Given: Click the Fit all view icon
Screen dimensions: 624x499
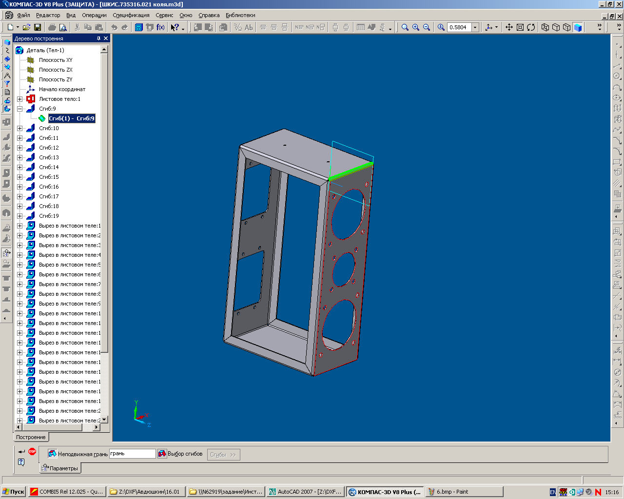Looking at the screenshot, I should [520, 27].
